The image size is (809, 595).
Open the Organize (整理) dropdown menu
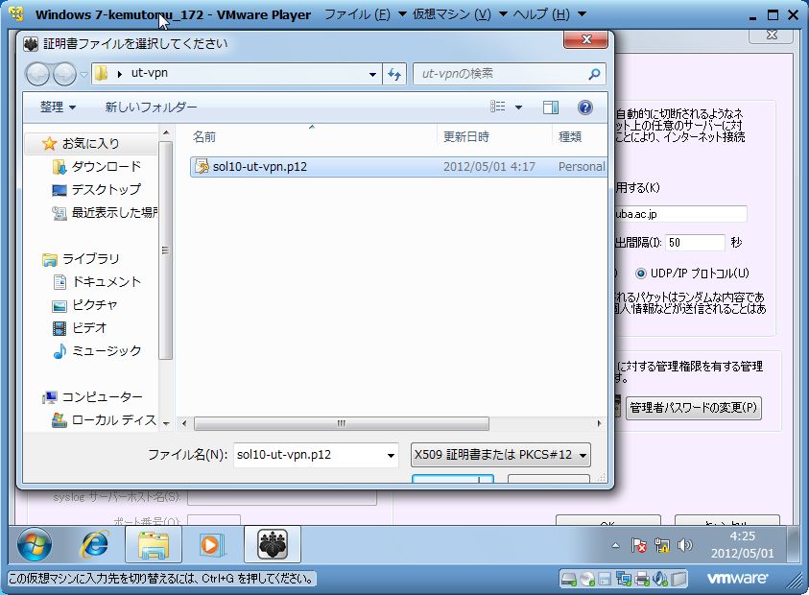coord(58,107)
